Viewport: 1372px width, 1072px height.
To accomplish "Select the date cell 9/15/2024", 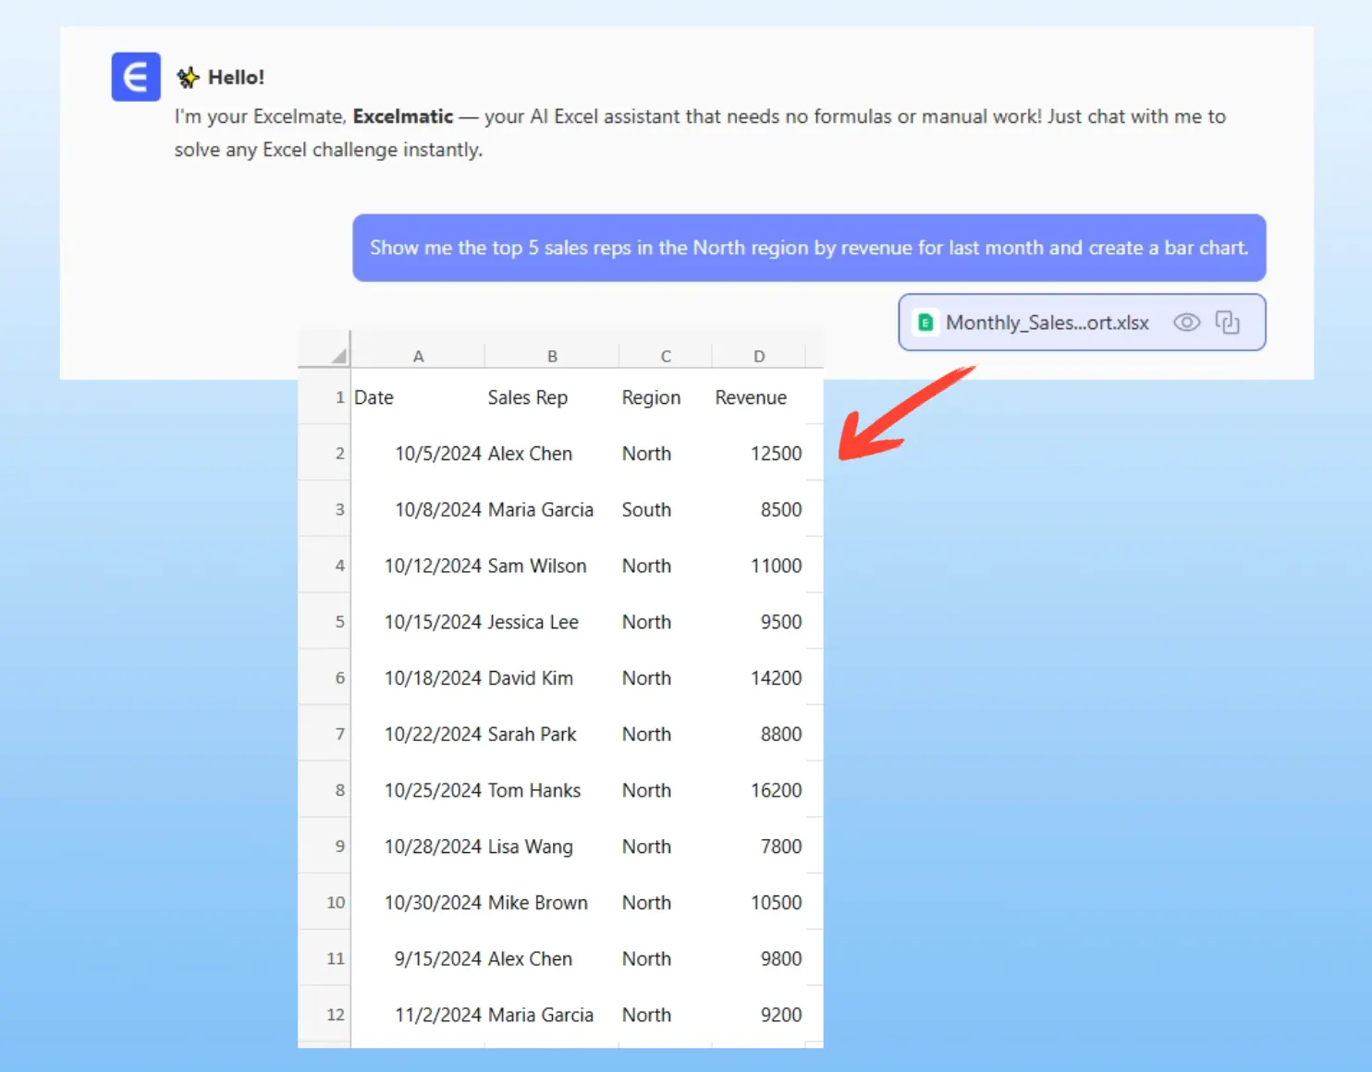I will coord(437,959).
